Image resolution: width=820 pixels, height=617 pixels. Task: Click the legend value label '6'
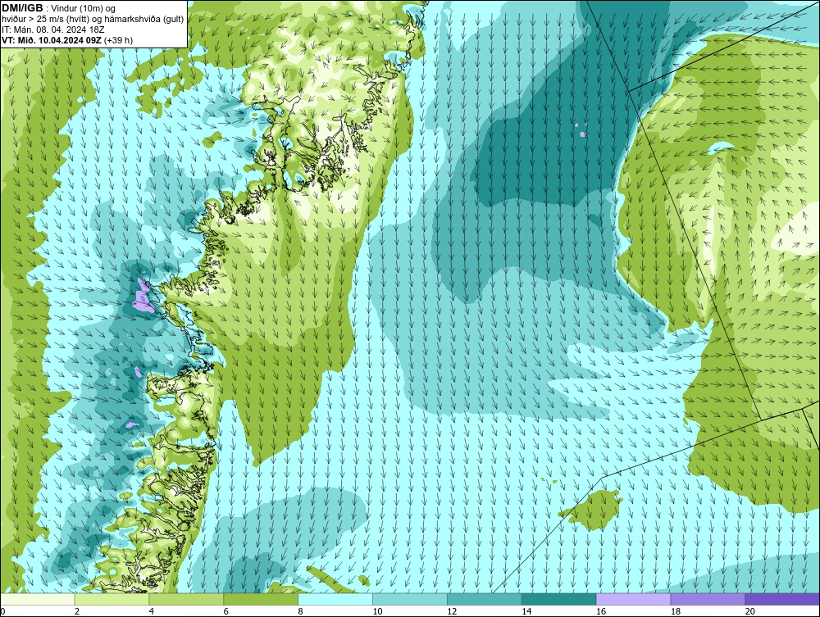(226, 611)
